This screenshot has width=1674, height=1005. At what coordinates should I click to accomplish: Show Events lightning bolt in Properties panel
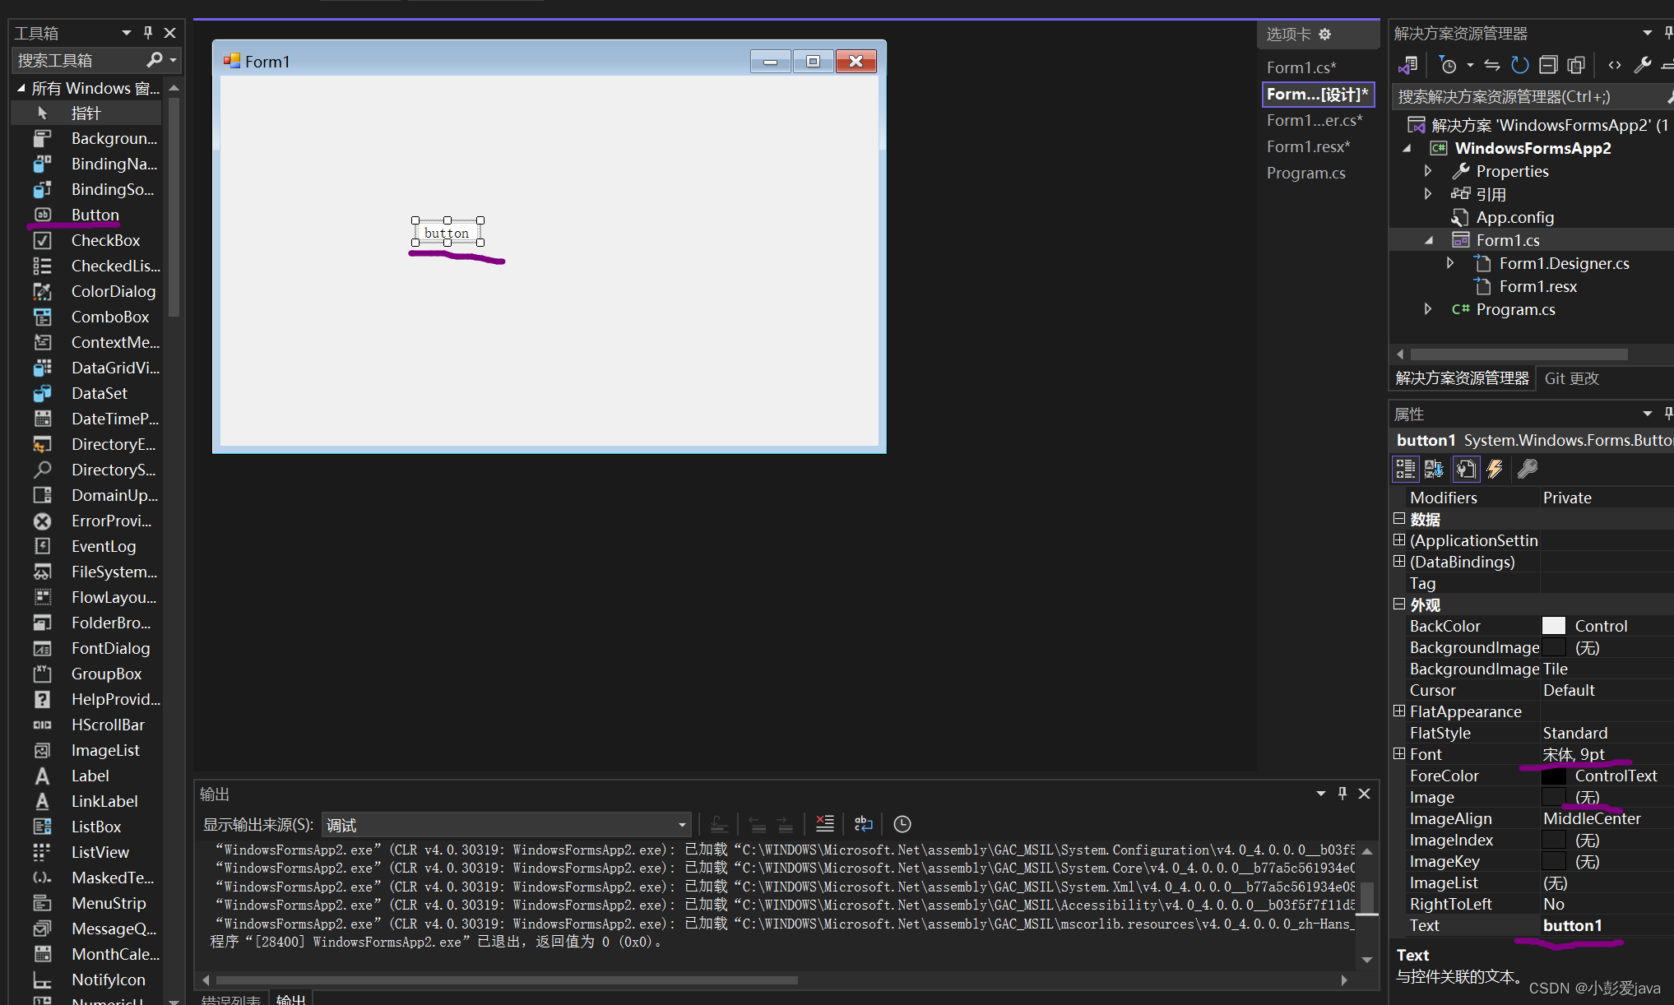[1495, 469]
